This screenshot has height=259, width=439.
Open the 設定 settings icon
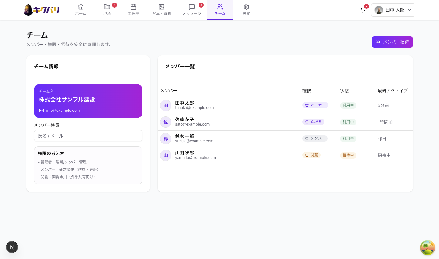point(246,10)
